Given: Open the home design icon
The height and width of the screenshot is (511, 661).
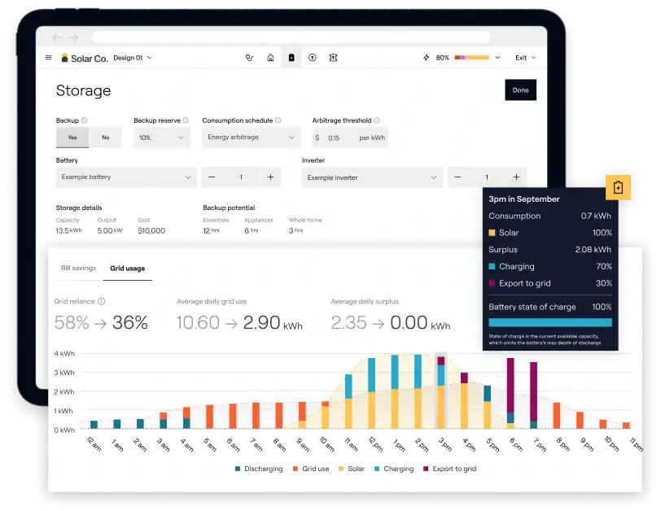Looking at the screenshot, I should coord(270,58).
